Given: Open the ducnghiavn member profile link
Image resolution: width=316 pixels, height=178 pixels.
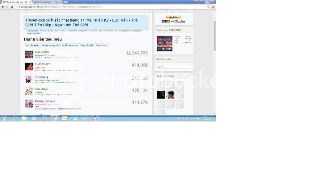Looking at the screenshot, I should coord(43,64).
